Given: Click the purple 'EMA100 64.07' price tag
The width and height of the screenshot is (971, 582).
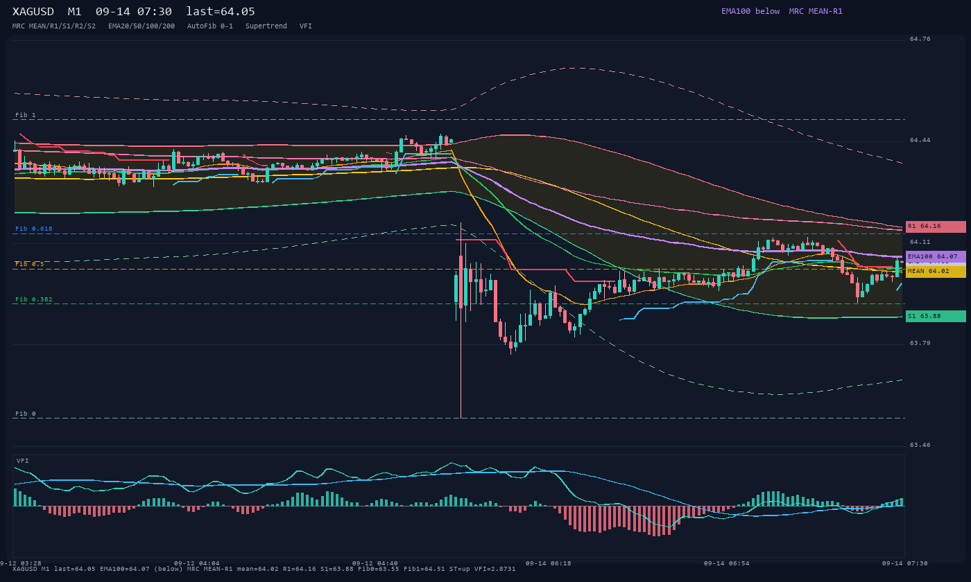Looking at the screenshot, I should [936, 256].
